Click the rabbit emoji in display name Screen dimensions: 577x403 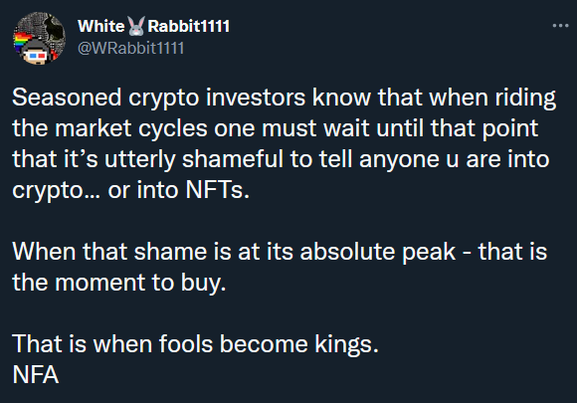136,26
